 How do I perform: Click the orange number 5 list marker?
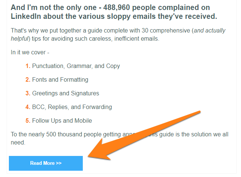[x=28, y=120]
